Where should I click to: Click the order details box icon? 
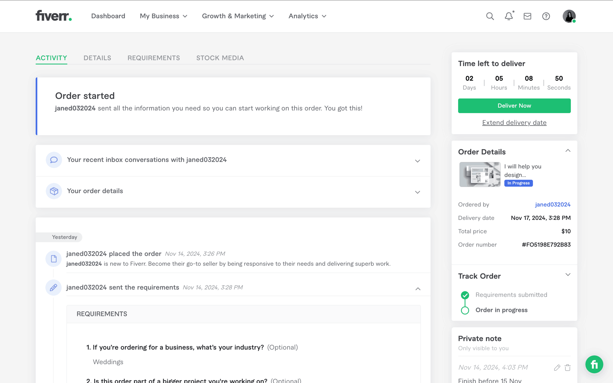[x=54, y=191]
